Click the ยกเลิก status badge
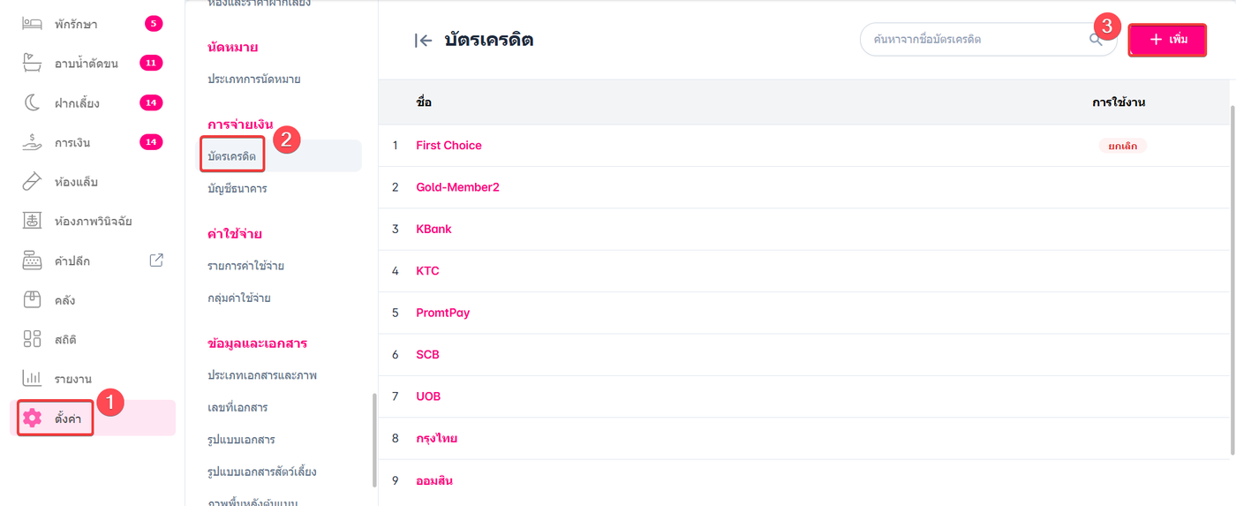The height and width of the screenshot is (506, 1236). pos(1122,146)
